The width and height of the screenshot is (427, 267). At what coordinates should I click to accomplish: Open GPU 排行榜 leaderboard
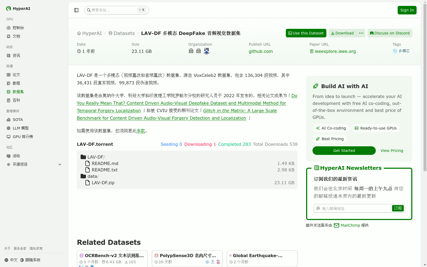pos(34,137)
